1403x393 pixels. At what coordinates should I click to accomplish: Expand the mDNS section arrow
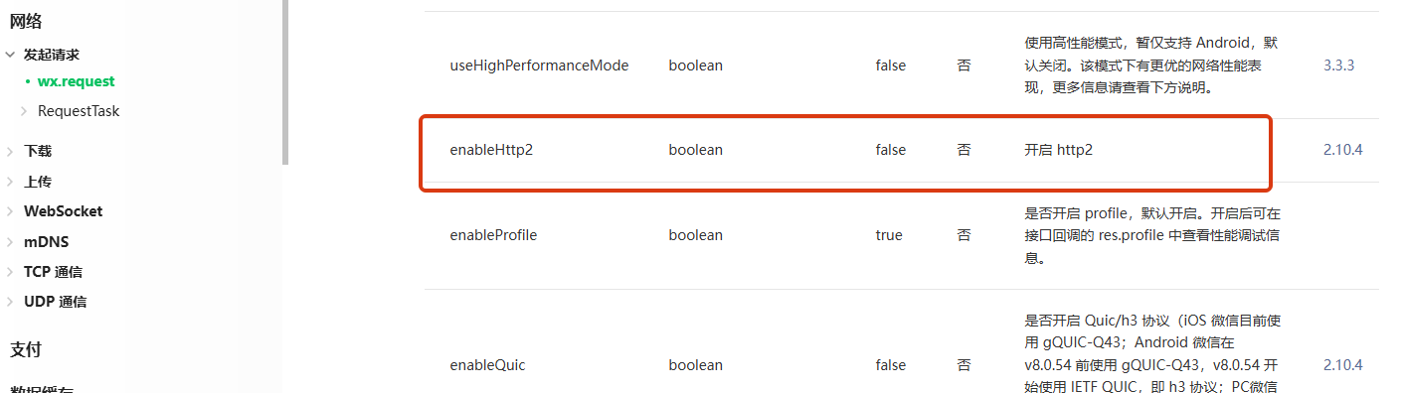[x=10, y=242]
